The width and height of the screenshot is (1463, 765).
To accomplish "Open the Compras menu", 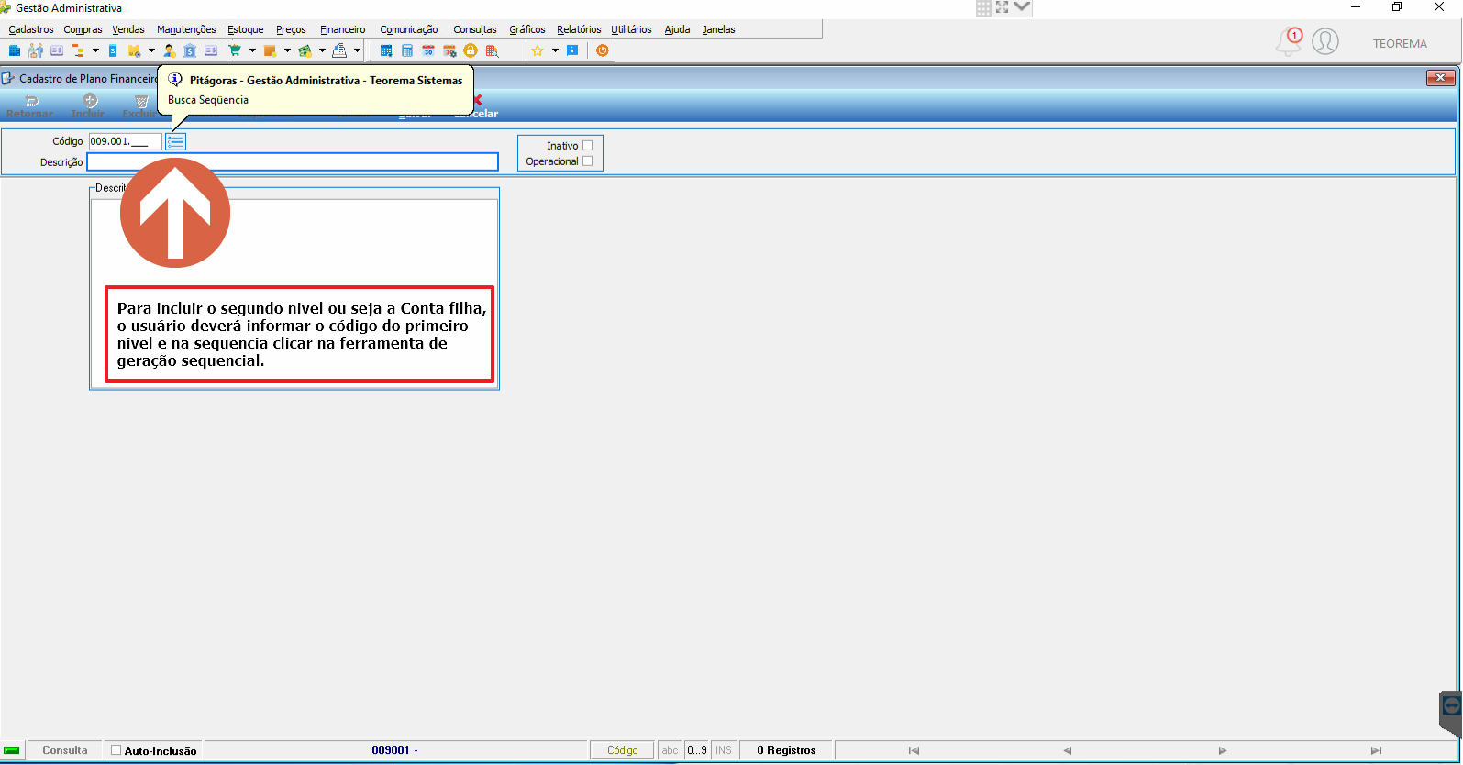I will 83,29.
